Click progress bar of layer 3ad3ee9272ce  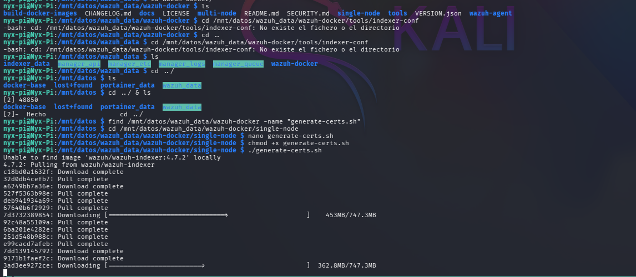(207, 266)
